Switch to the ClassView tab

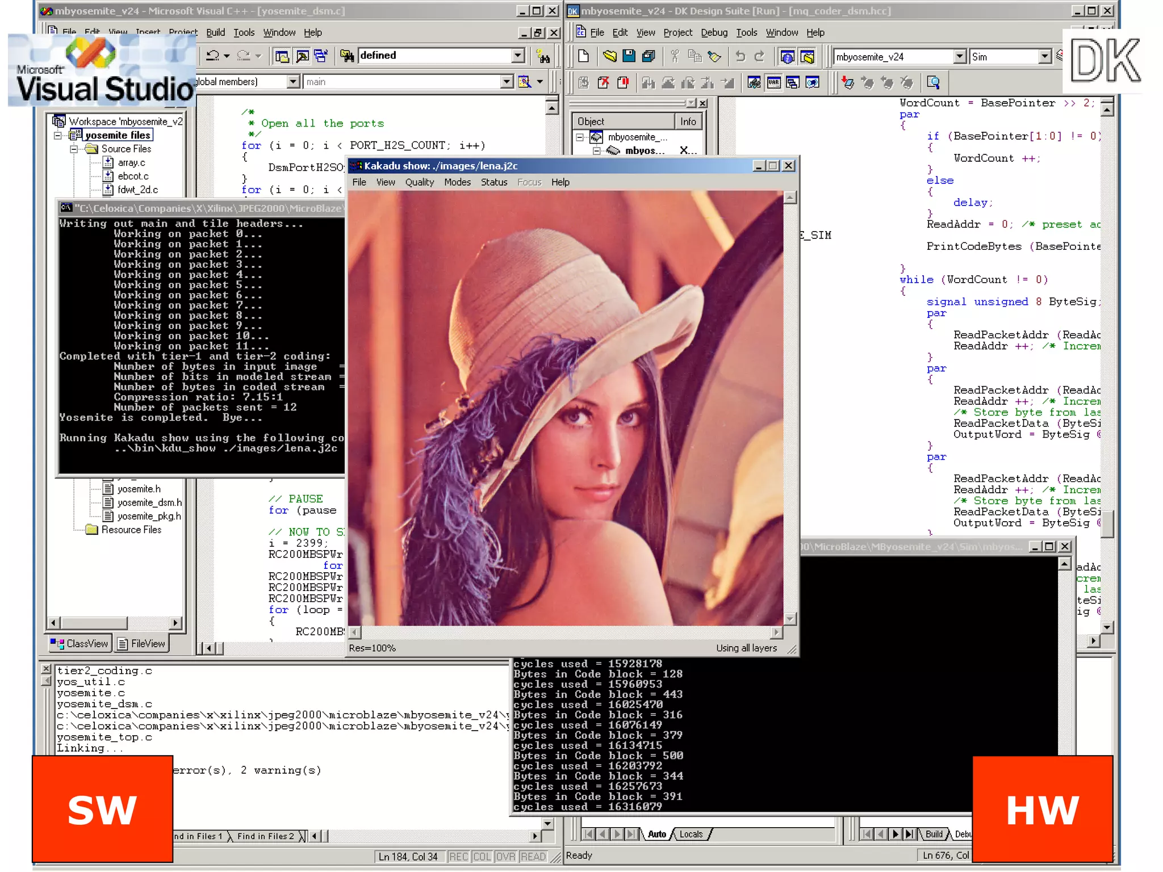(x=80, y=643)
